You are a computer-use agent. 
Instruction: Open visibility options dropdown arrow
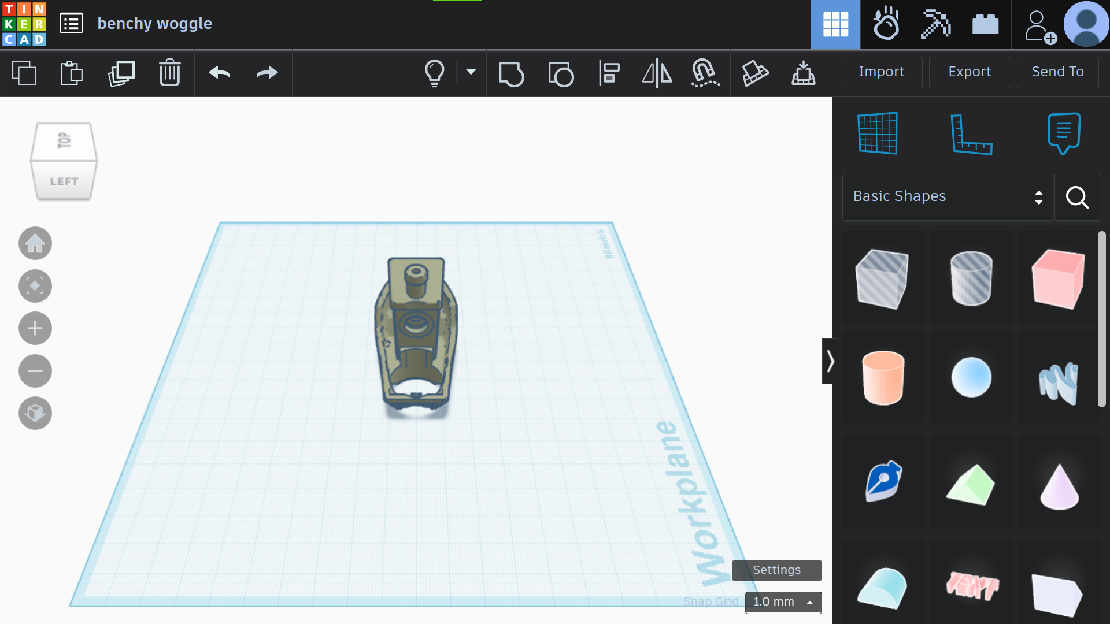(471, 72)
